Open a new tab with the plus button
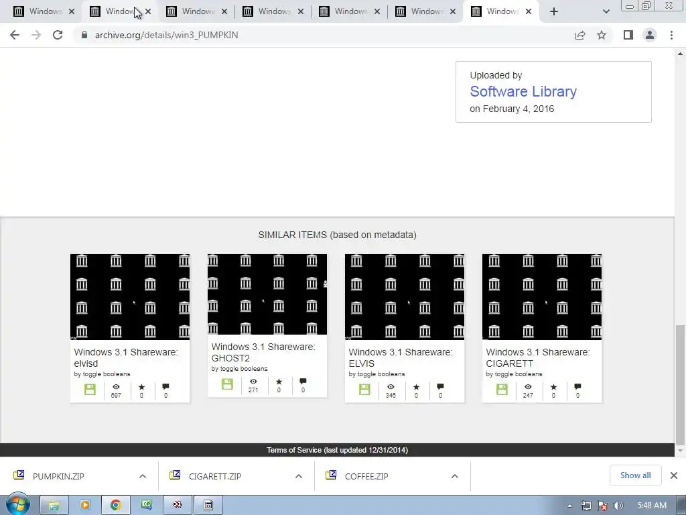Viewport: 686px width, 515px height. click(x=554, y=12)
